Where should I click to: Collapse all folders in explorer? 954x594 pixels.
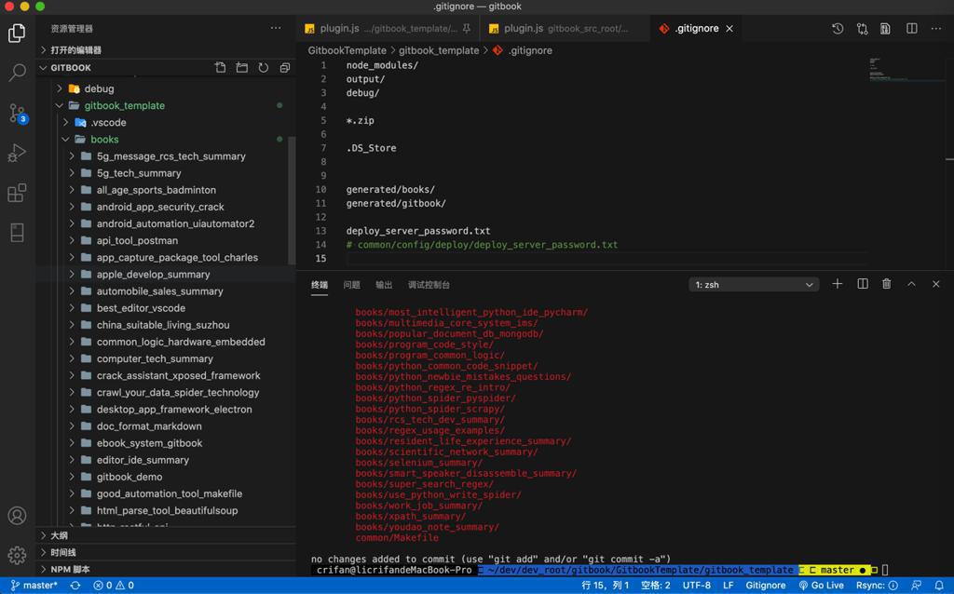point(285,68)
